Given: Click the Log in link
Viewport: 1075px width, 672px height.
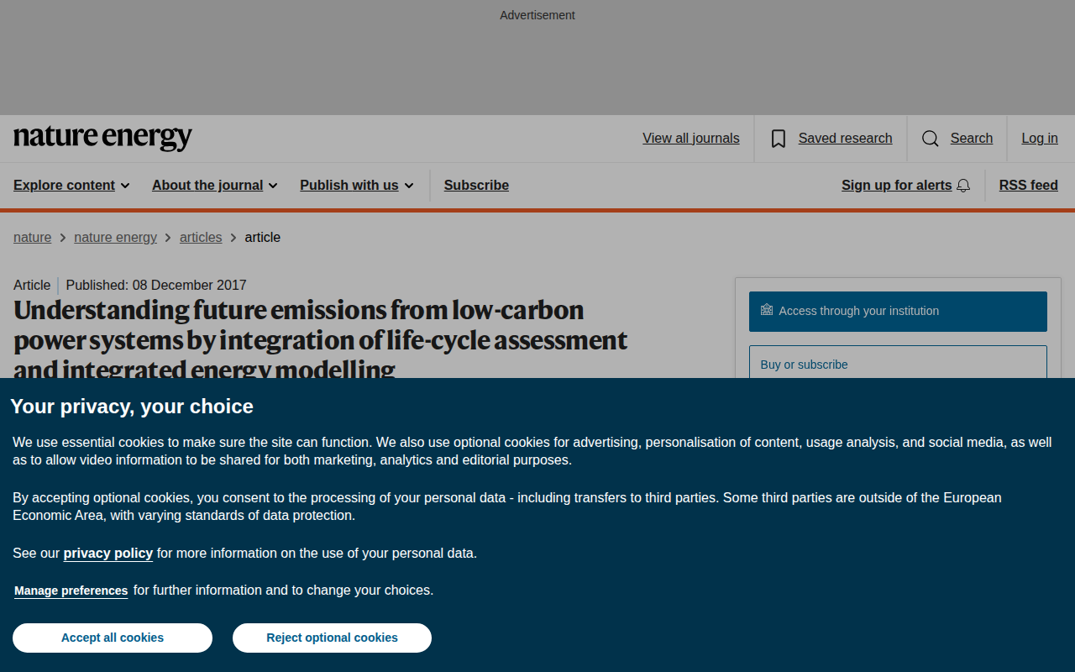Looking at the screenshot, I should click(1040, 139).
